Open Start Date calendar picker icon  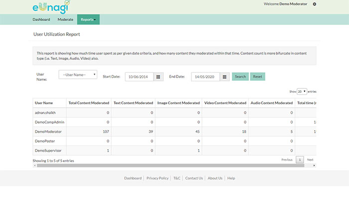158,77
